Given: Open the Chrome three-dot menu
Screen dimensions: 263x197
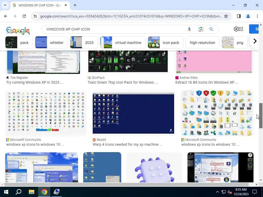Looking at the screenshot, I should [x=257, y=16].
